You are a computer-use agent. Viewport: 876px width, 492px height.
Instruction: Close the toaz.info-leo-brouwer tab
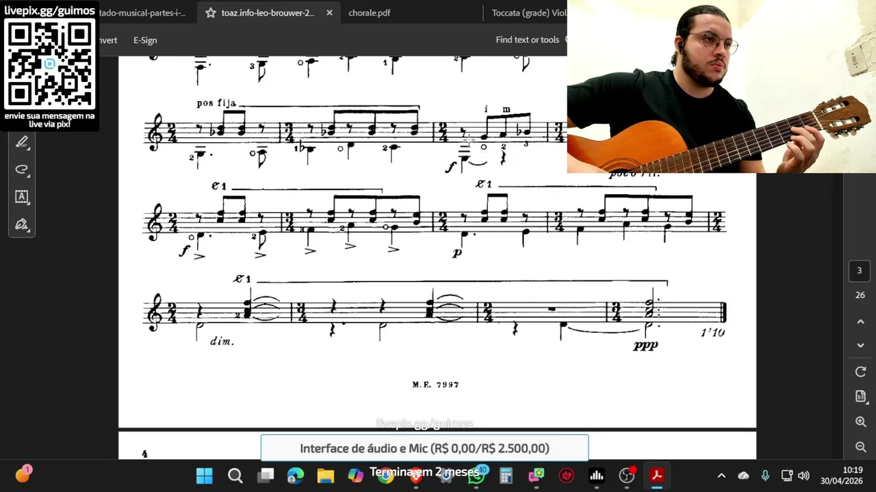329,13
